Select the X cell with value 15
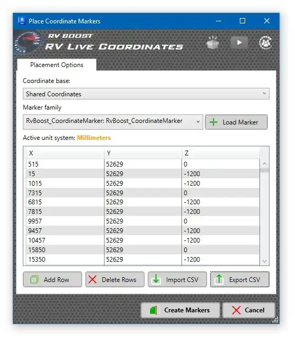The height and width of the screenshot is (340, 295). pyautogui.click(x=65, y=173)
